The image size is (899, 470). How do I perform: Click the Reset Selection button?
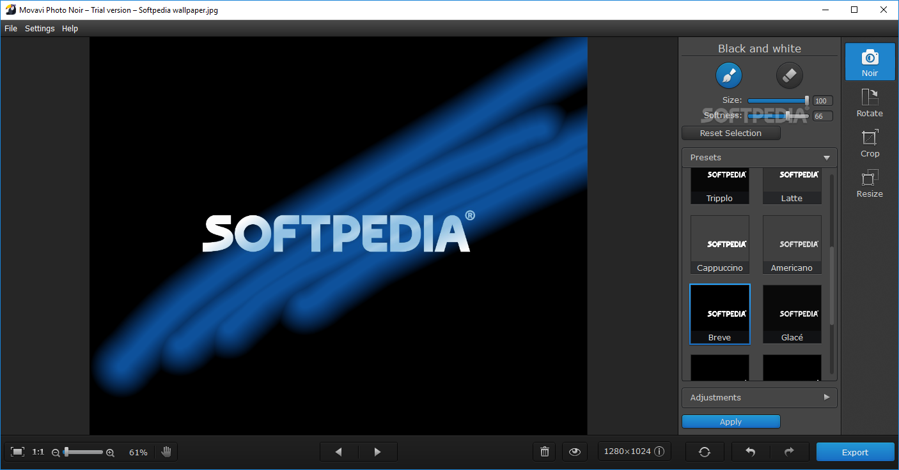[731, 133]
